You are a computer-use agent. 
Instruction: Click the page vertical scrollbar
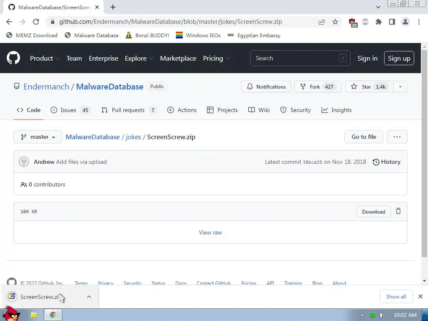tap(424, 153)
